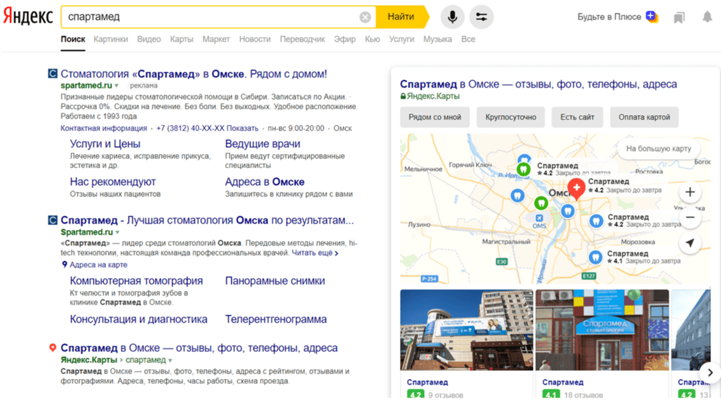The image size is (721, 400).
Task: Open the Музыка tab
Action: pos(437,40)
